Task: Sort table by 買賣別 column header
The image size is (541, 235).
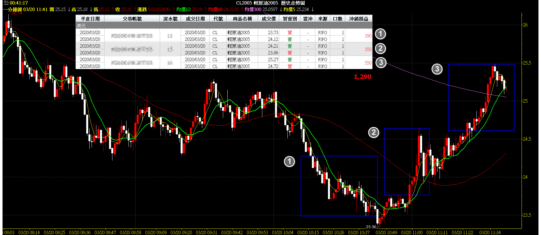Action: coord(290,19)
